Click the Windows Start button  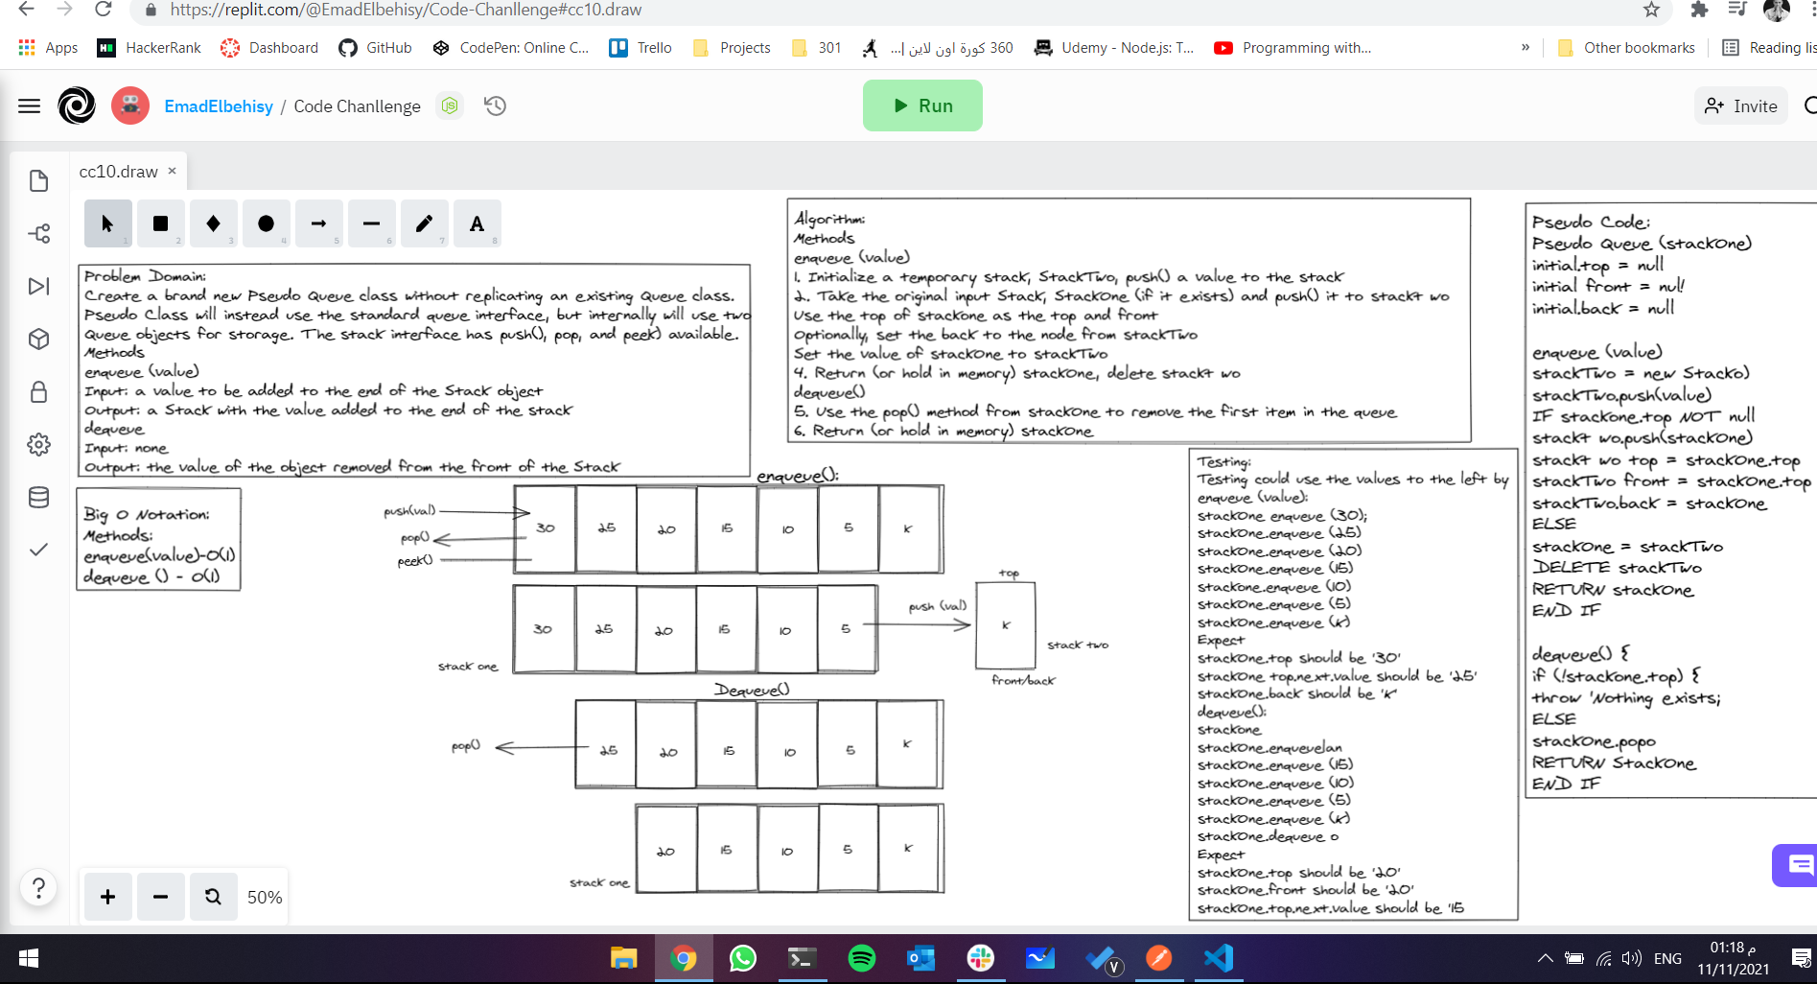click(29, 958)
